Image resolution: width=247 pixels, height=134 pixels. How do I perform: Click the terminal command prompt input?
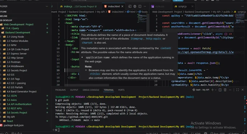click(x=59, y=130)
